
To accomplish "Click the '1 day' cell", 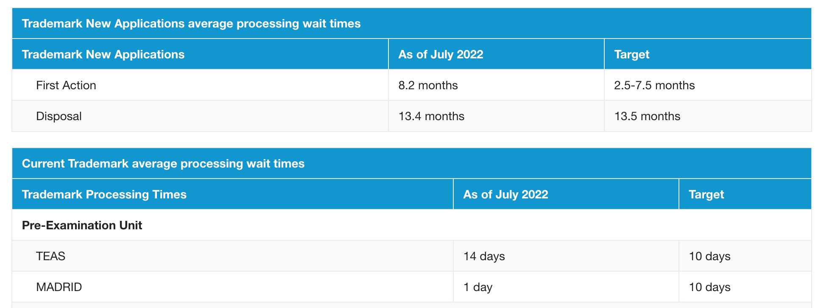I will click(x=478, y=287).
